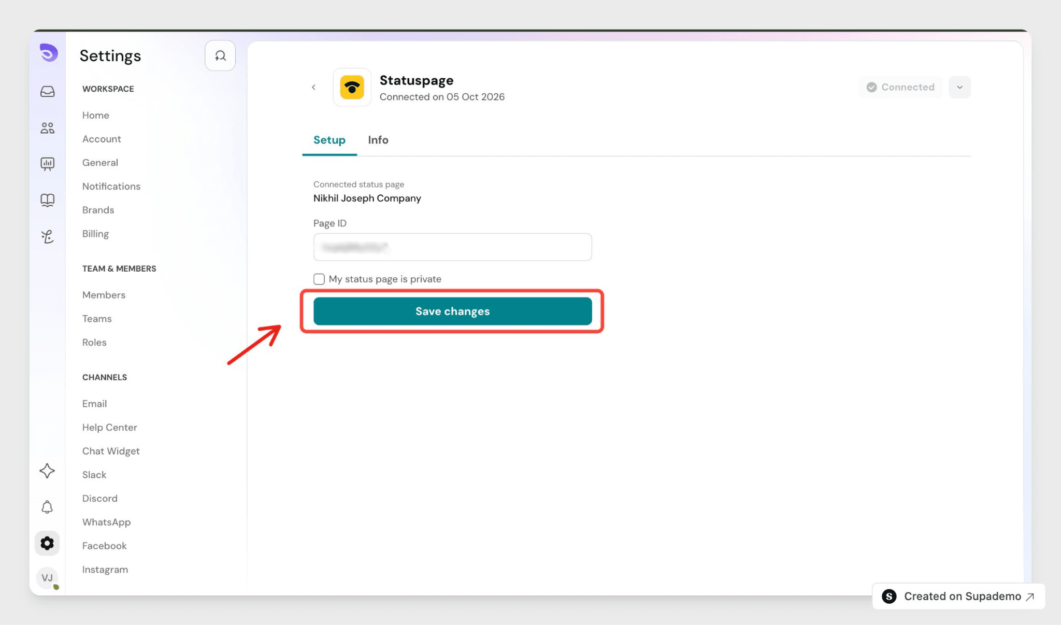Open notifications bell icon
Viewport: 1061px width, 625px height.
tap(47, 507)
